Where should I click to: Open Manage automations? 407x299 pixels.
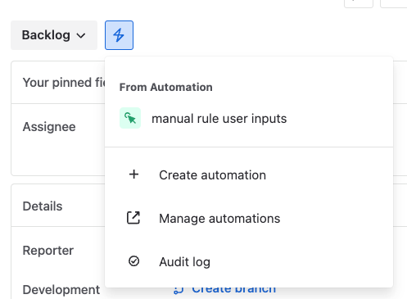[249, 219]
